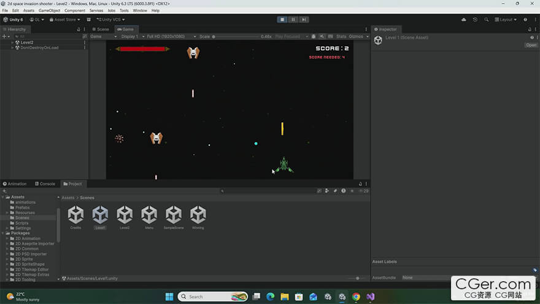Open the Game view mode dropdown

coord(103,36)
